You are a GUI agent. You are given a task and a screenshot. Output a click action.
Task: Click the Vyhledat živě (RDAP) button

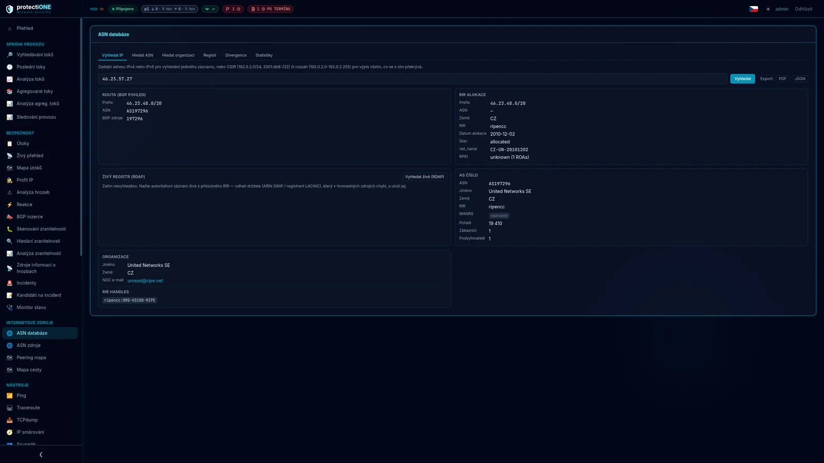click(424, 176)
